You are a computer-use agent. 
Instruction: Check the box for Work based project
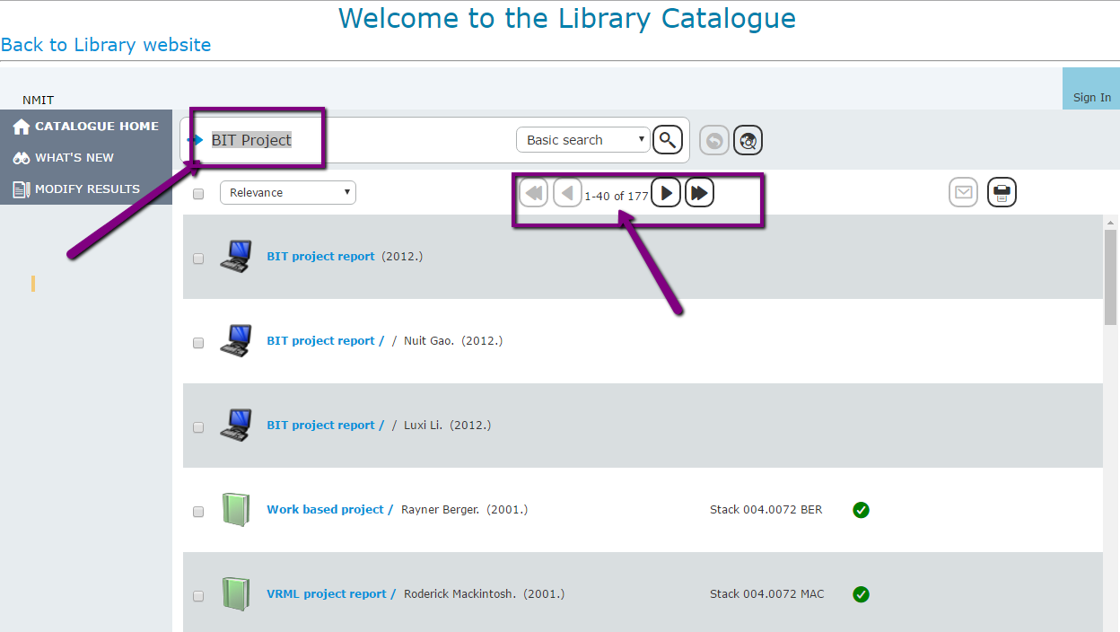tap(198, 512)
